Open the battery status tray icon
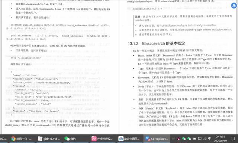The image size is (238, 143). 194,139
